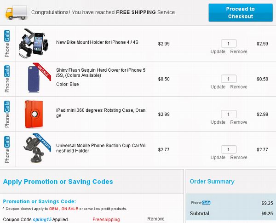The image size is (276, 223).
Task: Click PhoneGala logo beside Bike Mount Holder
Action: (x=7, y=44)
